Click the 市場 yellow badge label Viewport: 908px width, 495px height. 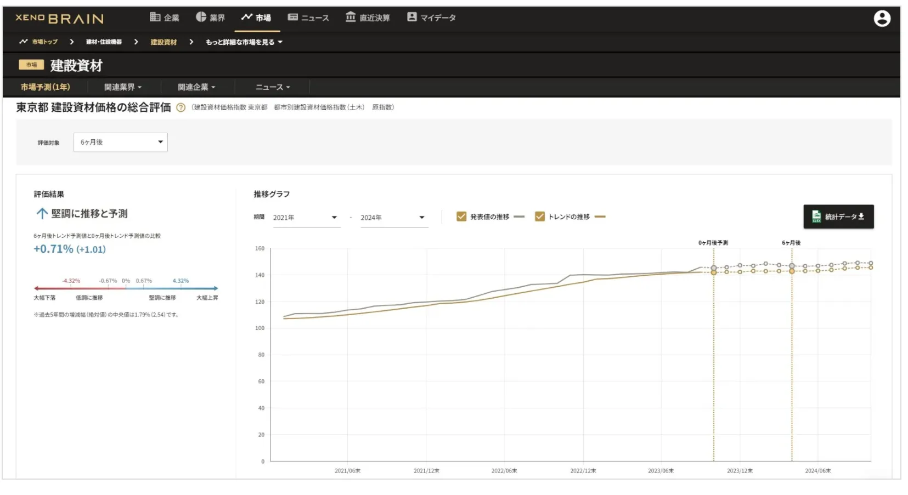[x=31, y=65]
